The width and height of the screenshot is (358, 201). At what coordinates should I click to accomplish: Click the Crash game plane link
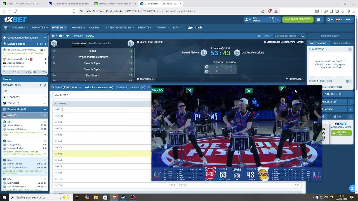(x=195, y=28)
